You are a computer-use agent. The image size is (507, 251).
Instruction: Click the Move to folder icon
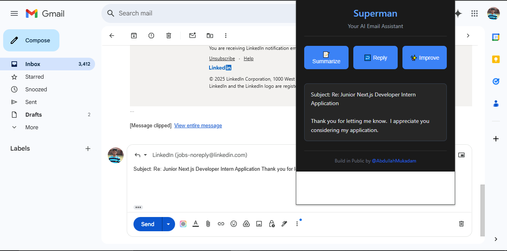coord(210,36)
